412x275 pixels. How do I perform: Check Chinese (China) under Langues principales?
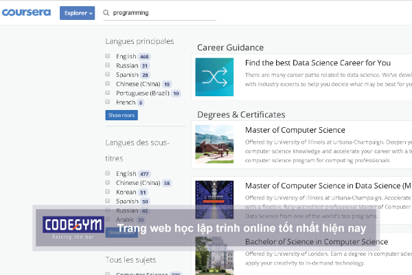[x=108, y=83]
